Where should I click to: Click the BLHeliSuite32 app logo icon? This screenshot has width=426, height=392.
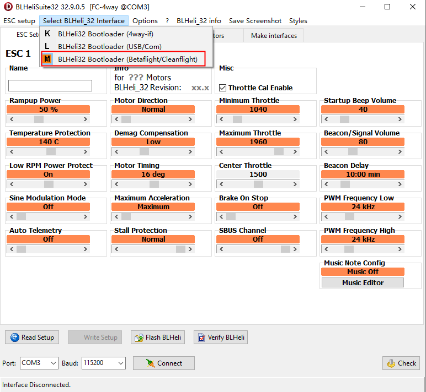(8, 7)
